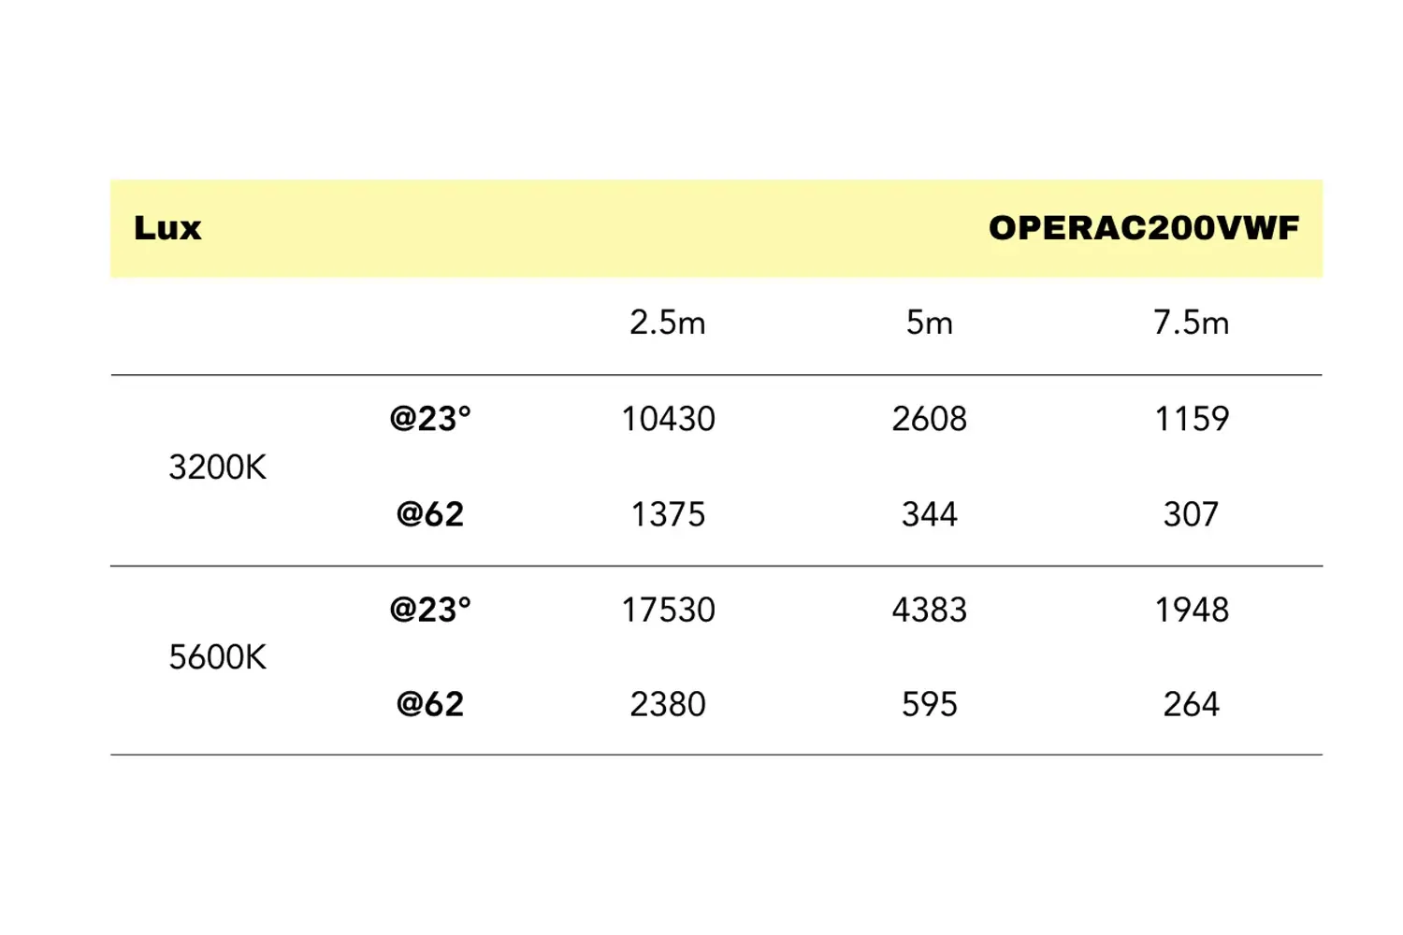This screenshot has height=935, width=1403.
Task: Click the 5m column header
Action: 930,323
